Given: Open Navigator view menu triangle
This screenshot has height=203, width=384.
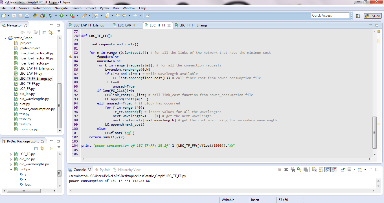Looking at the screenshot, I should tap(59, 31).
